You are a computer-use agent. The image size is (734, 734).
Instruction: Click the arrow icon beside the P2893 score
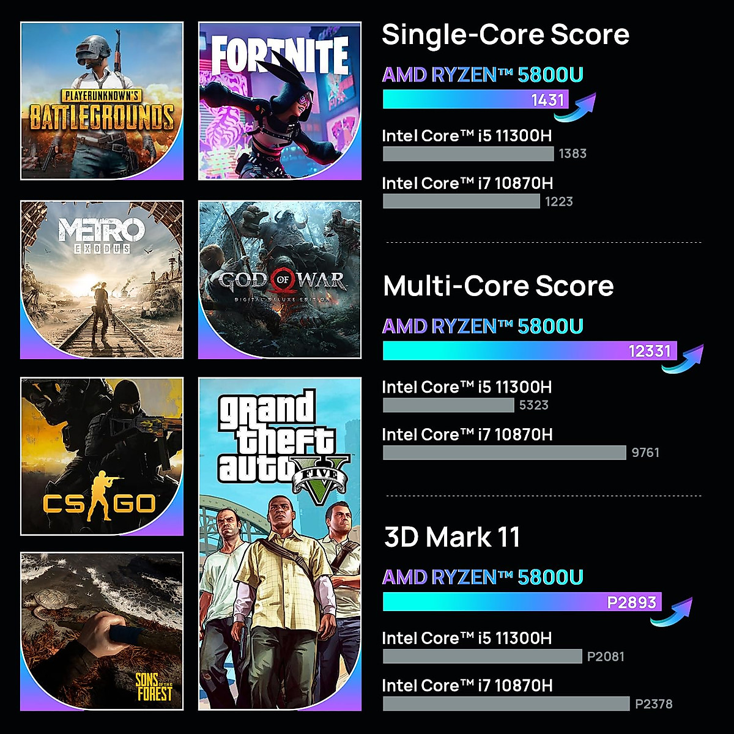pos(672,610)
